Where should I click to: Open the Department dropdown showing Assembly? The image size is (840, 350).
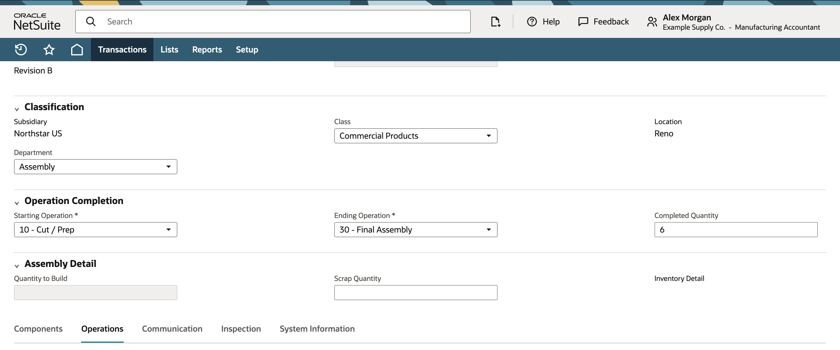pyautogui.click(x=96, y=166)
